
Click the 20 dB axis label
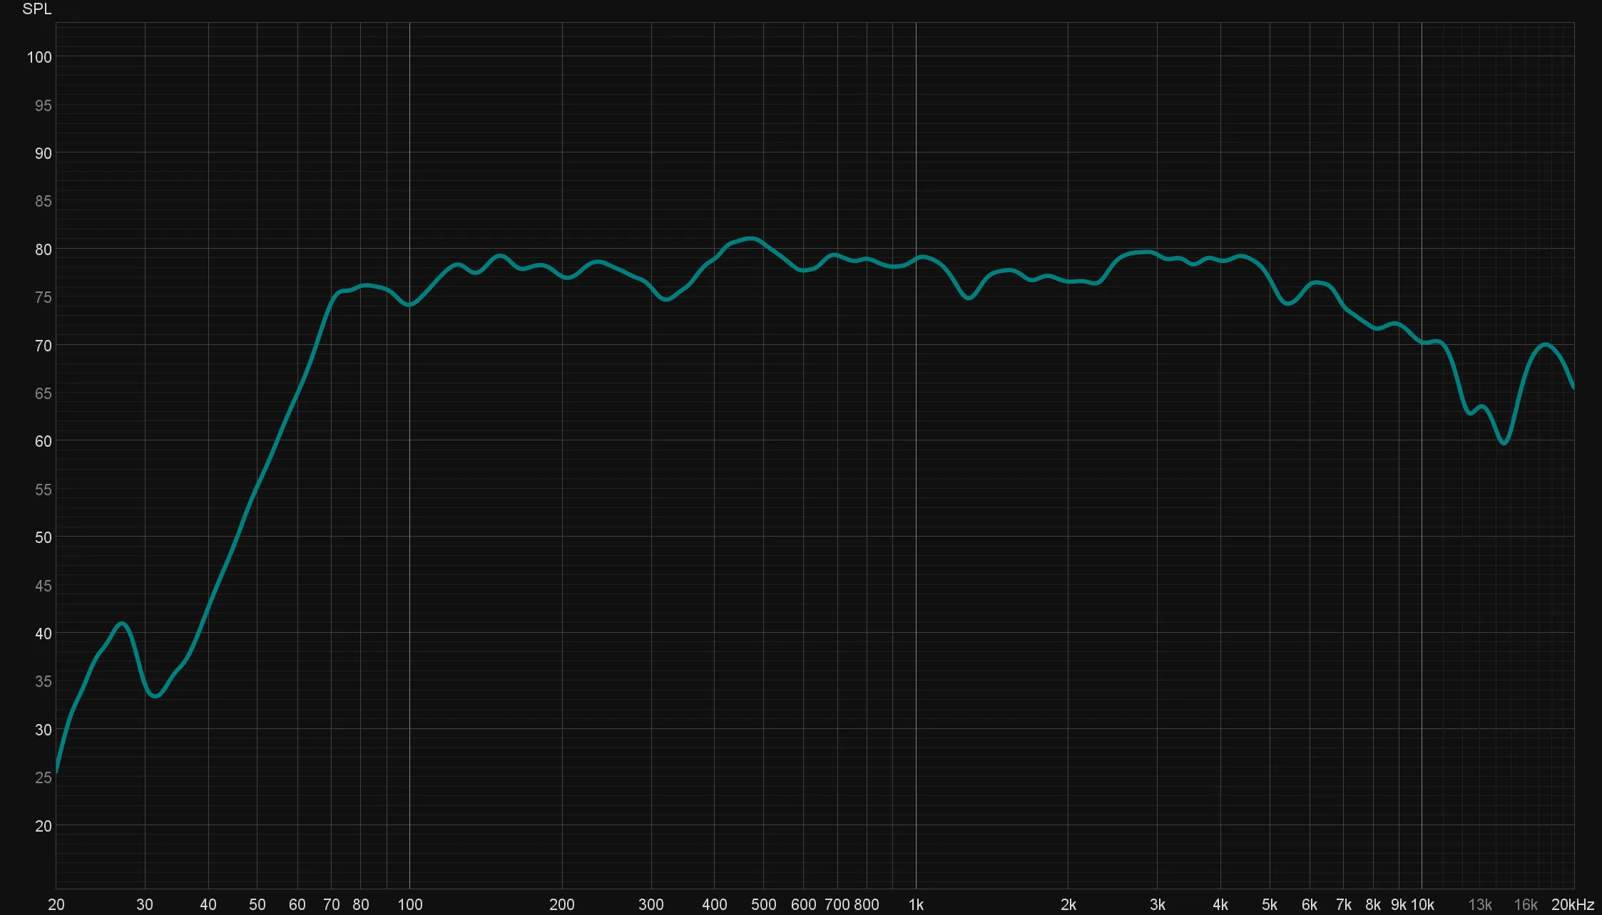tap(43, 826)
